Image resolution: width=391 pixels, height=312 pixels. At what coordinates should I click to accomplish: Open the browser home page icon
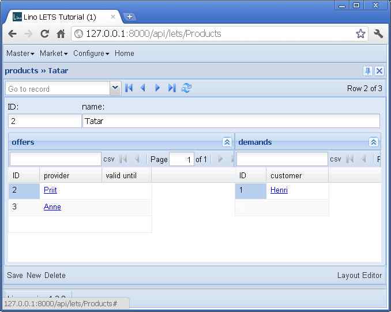61,33
